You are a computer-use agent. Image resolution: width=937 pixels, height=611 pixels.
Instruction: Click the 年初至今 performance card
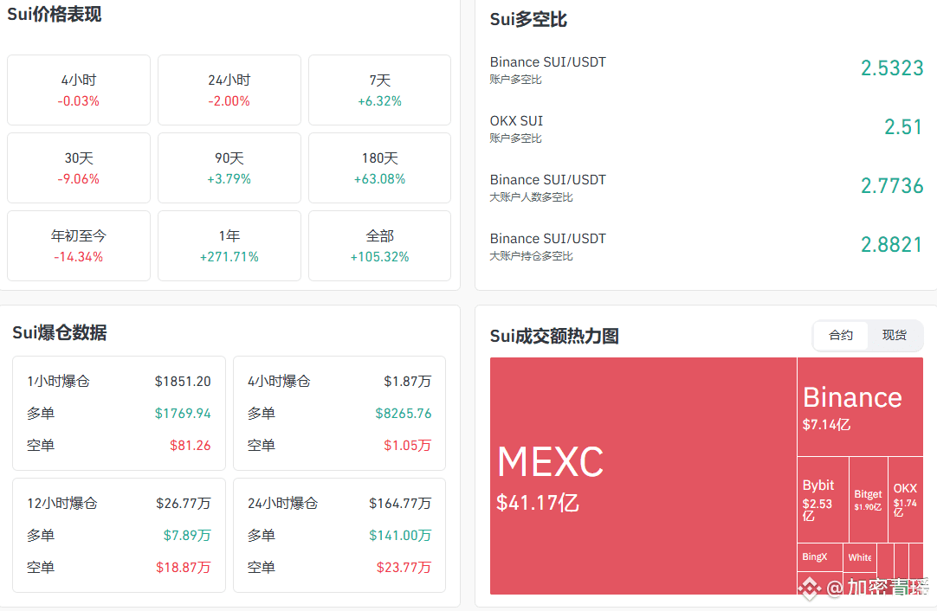(x=79, y=246)
